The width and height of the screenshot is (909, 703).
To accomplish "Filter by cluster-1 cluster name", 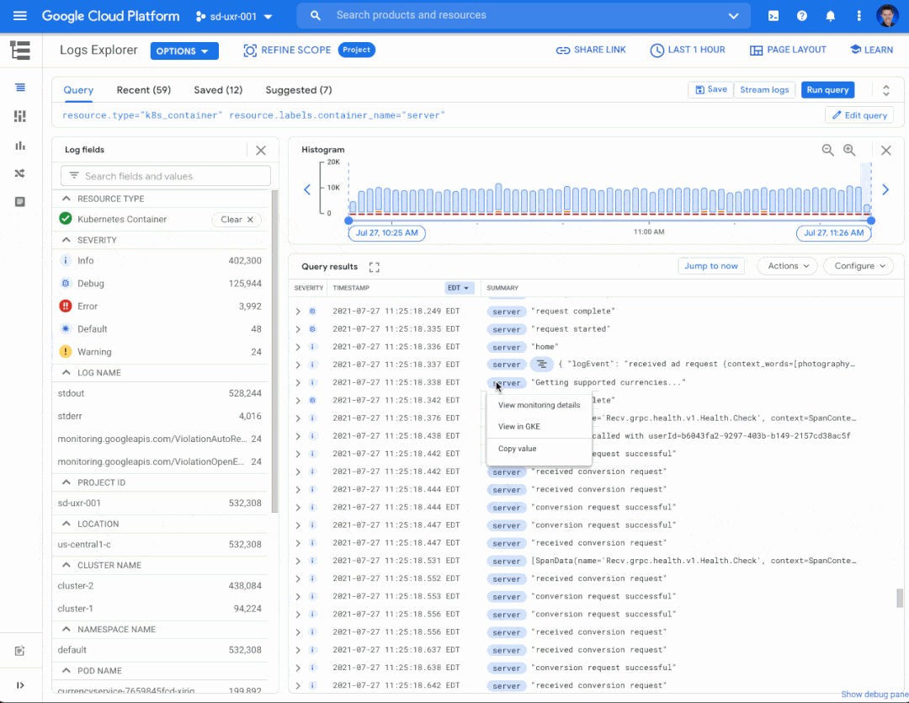I will tap(160, 609).
